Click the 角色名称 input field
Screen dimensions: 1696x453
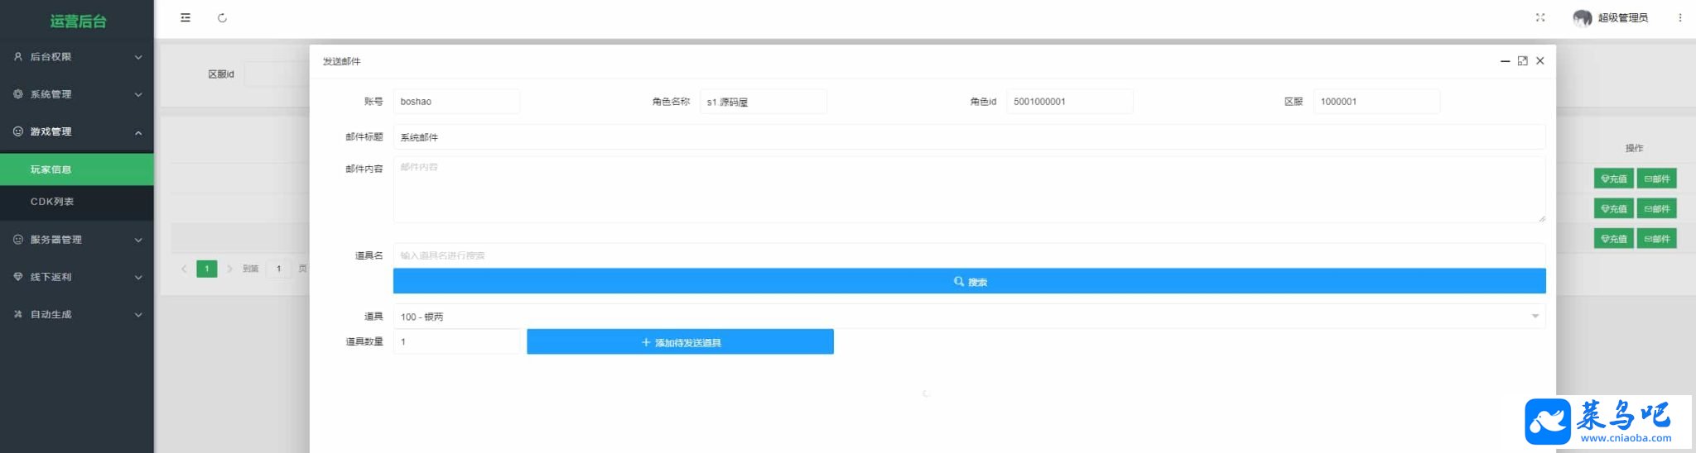point(764,102)
